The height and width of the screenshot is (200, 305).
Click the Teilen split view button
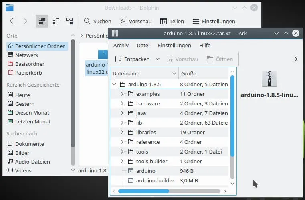coord(163,21)
